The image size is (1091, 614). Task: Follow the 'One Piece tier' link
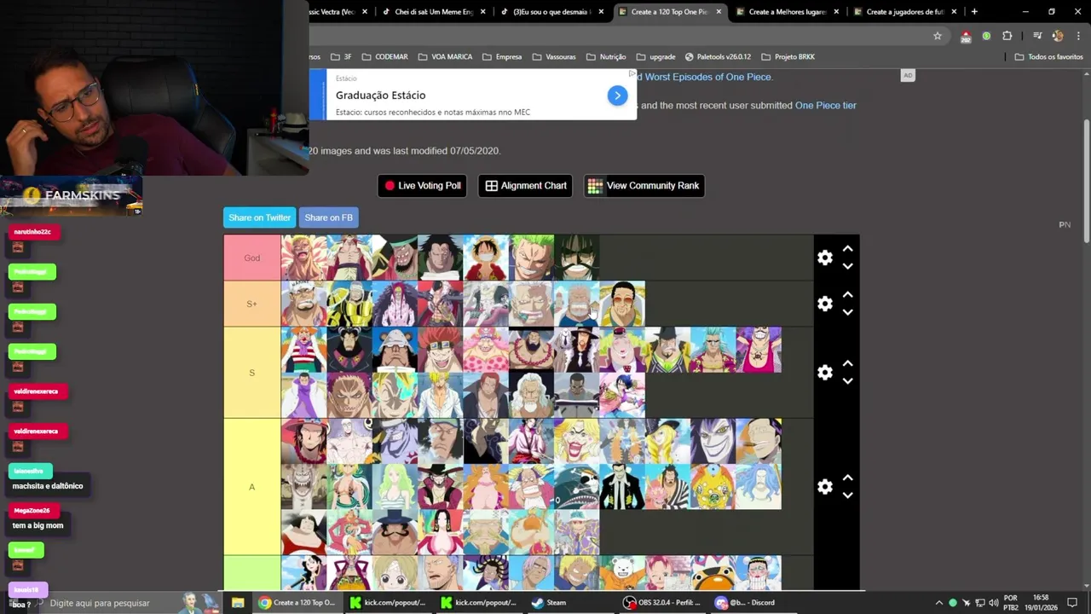[x=825, y=106]
